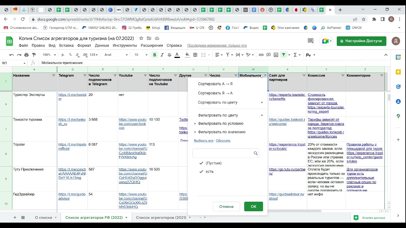Viewport: 406px width, 228px height.
Task: Open the more number formats 123 dropdown
Action: tap(94, 55)
